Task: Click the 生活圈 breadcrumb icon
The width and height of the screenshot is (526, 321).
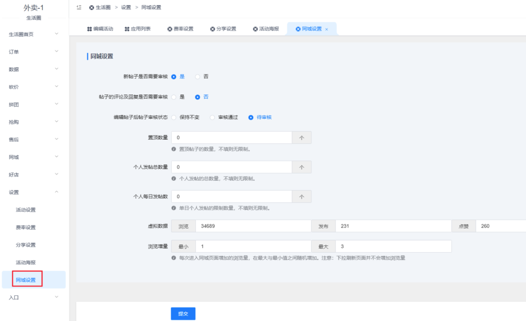Action: click(x=91, y=8)
